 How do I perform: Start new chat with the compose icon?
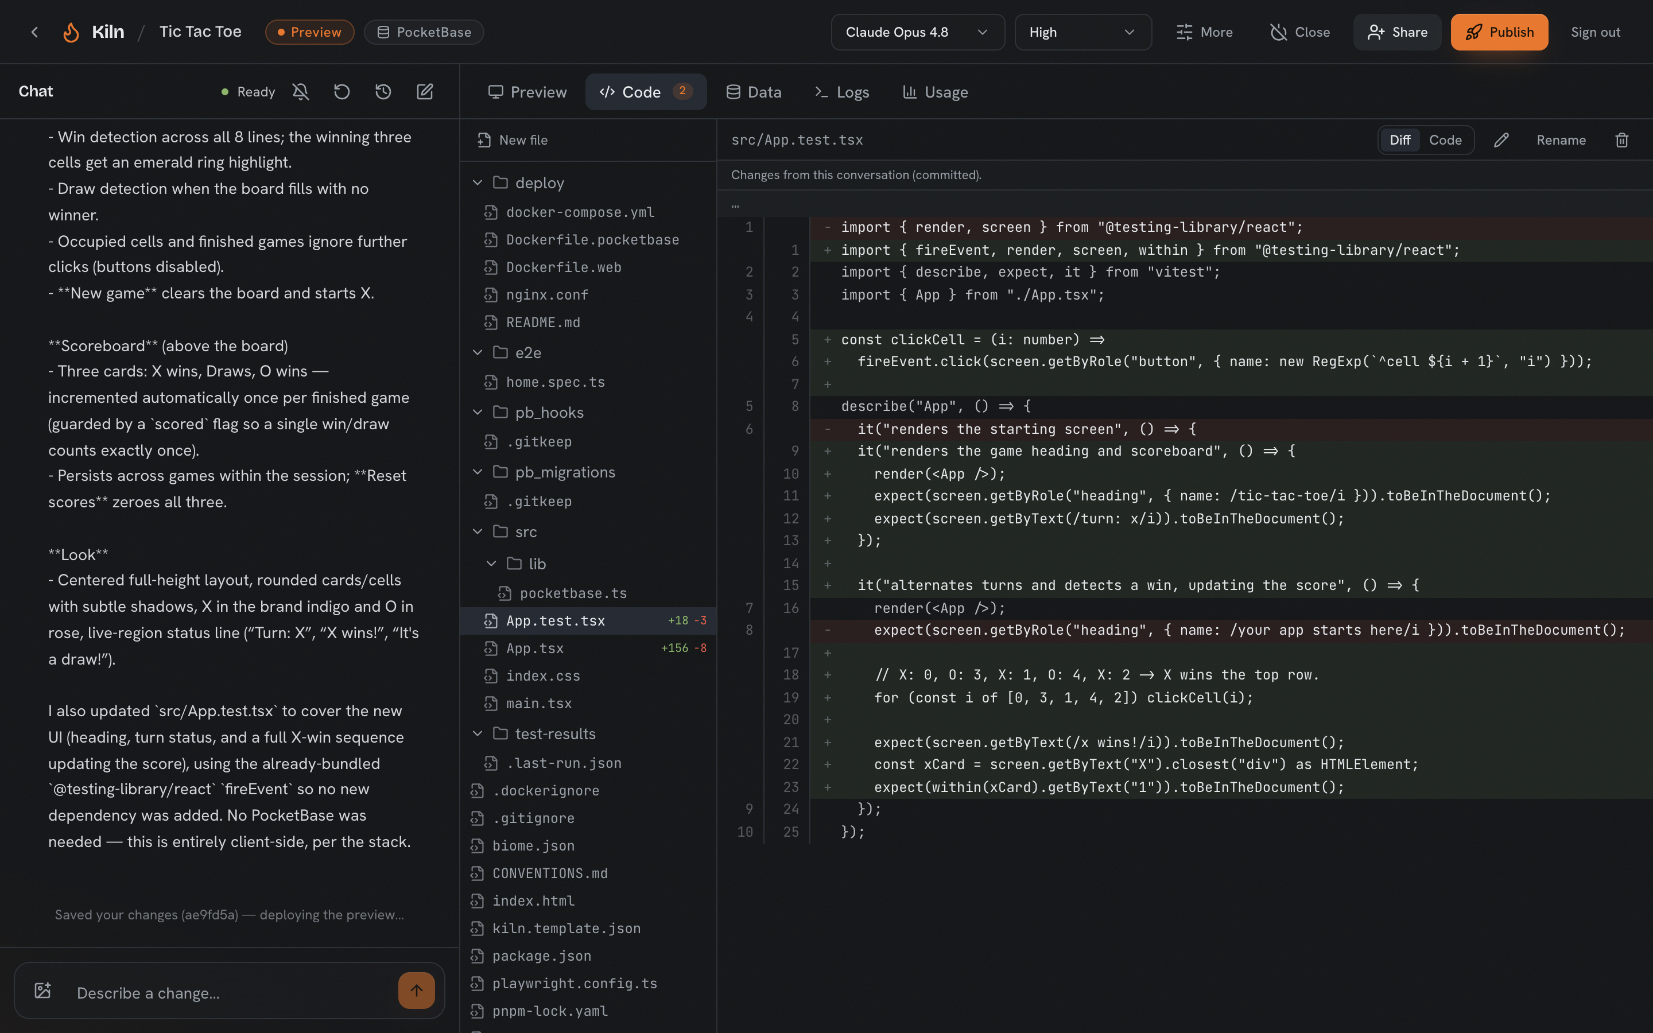(x=425, y=92)
